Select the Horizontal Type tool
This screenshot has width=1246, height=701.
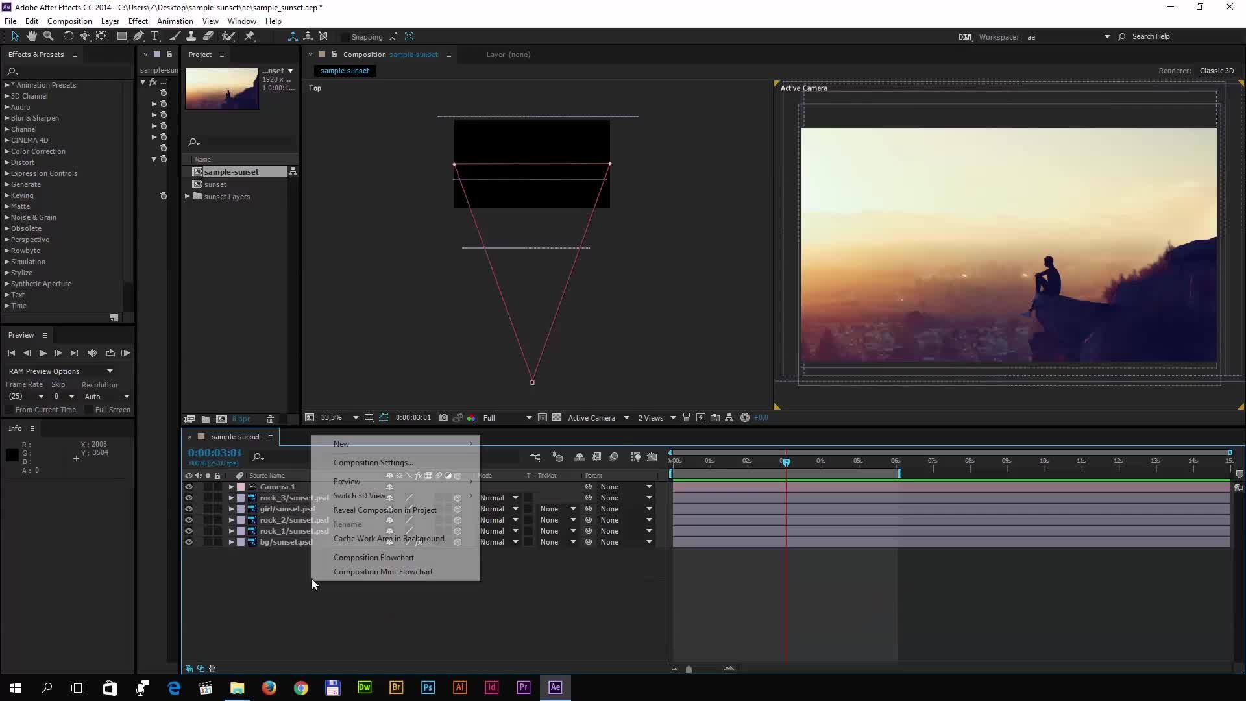[154, 36]
